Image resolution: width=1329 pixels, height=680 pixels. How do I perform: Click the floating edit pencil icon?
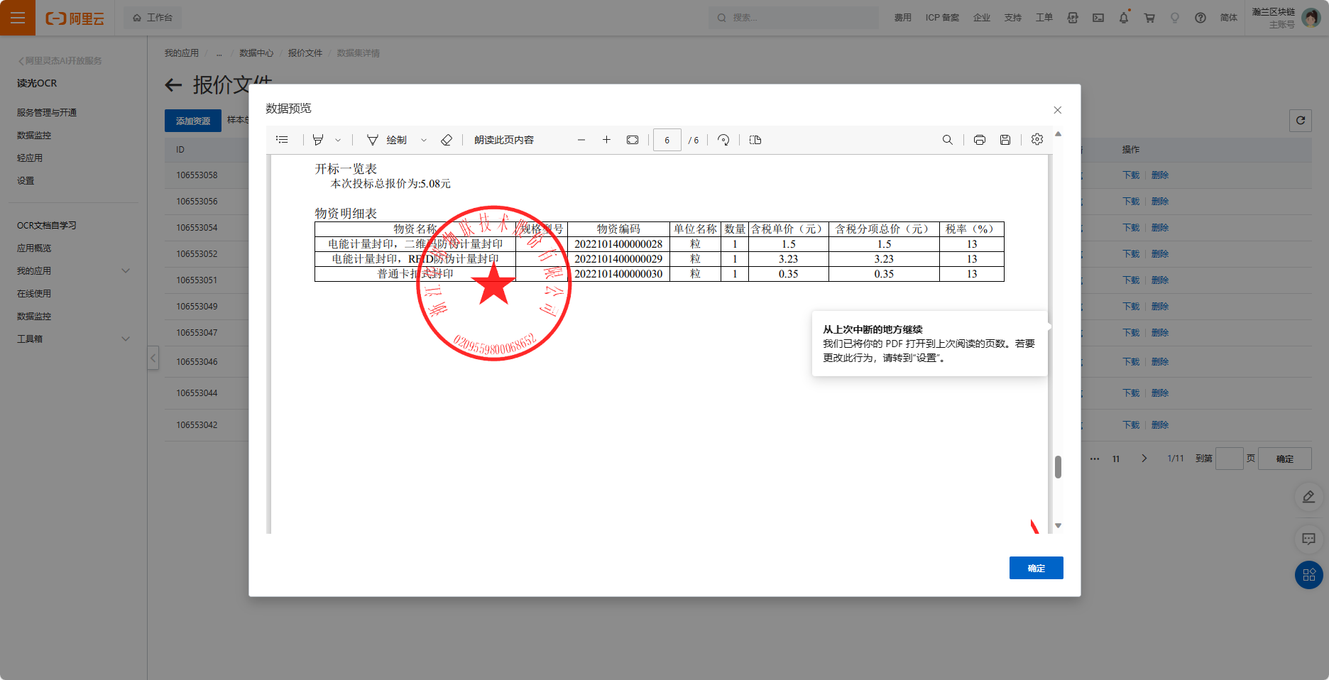(1309, 497)
